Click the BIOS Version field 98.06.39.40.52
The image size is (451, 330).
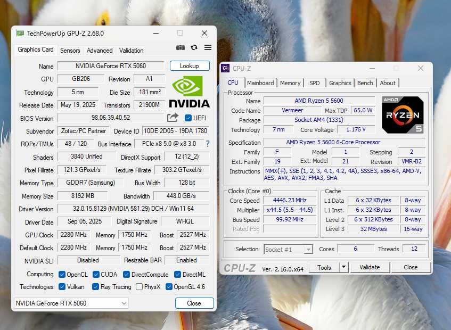(x=111, y=118)
